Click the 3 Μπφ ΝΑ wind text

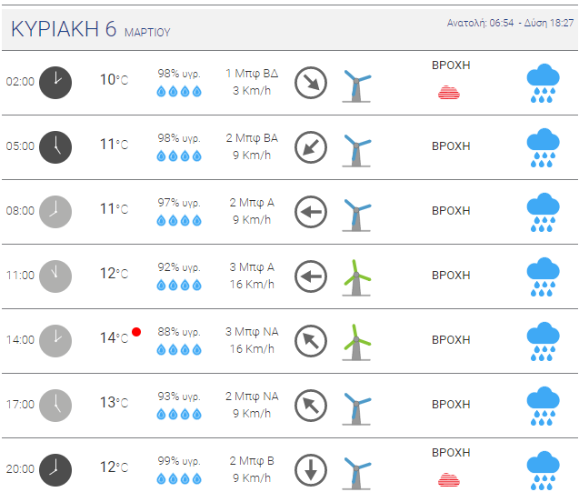point(252,332)
